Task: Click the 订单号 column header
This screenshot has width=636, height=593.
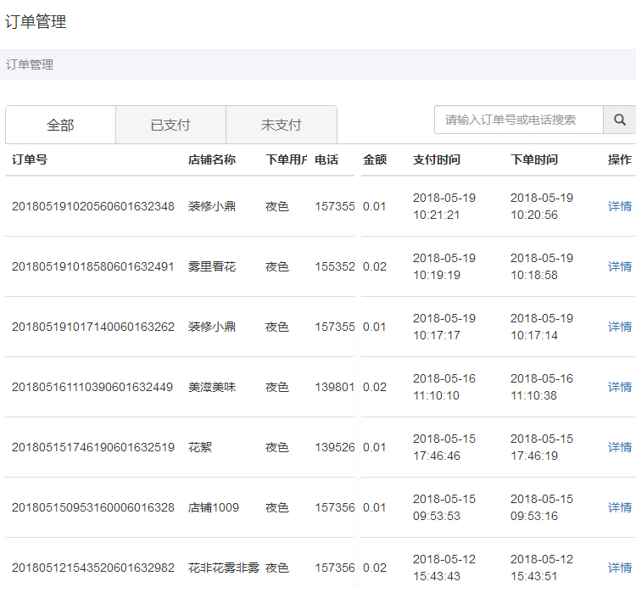Action: click(x=30, y=159)
